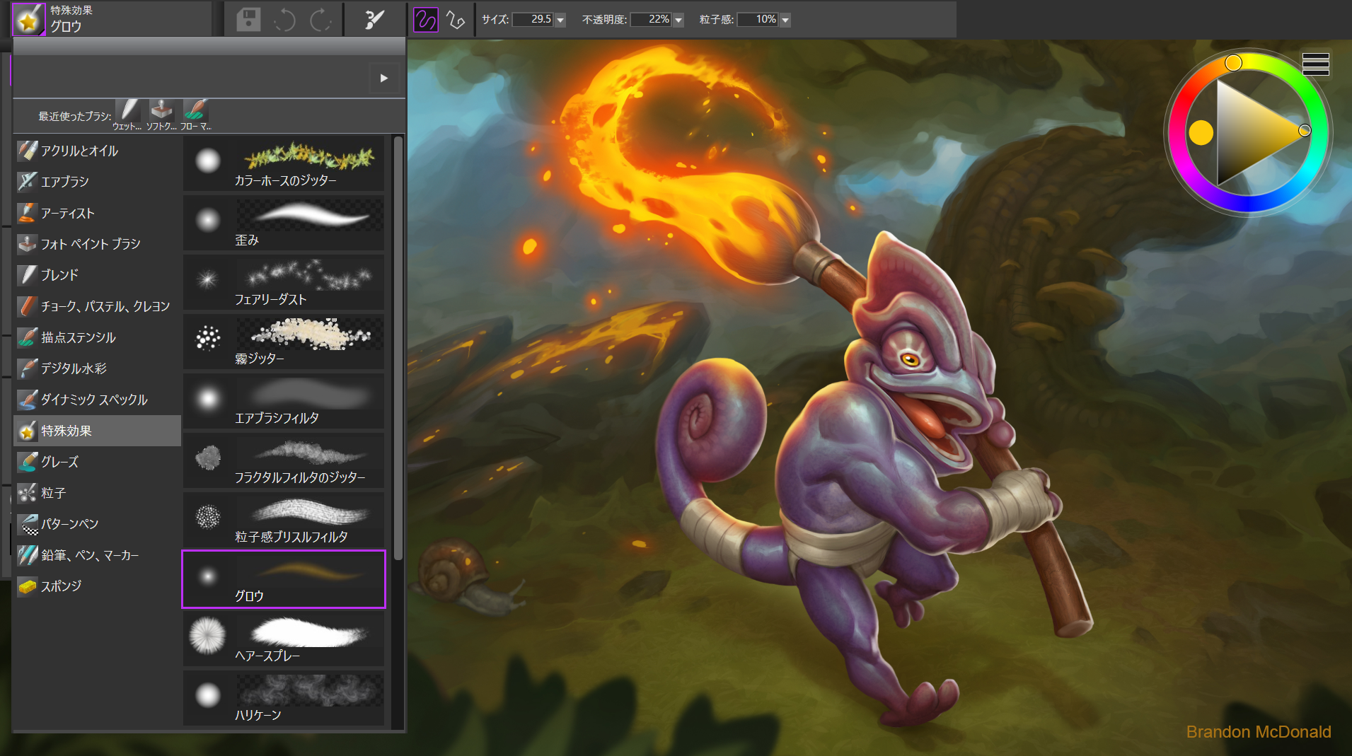Viewport: 1352px width, 756px height.
Task: Click the saturation triangle picker handle
Action: point(1305,130)
